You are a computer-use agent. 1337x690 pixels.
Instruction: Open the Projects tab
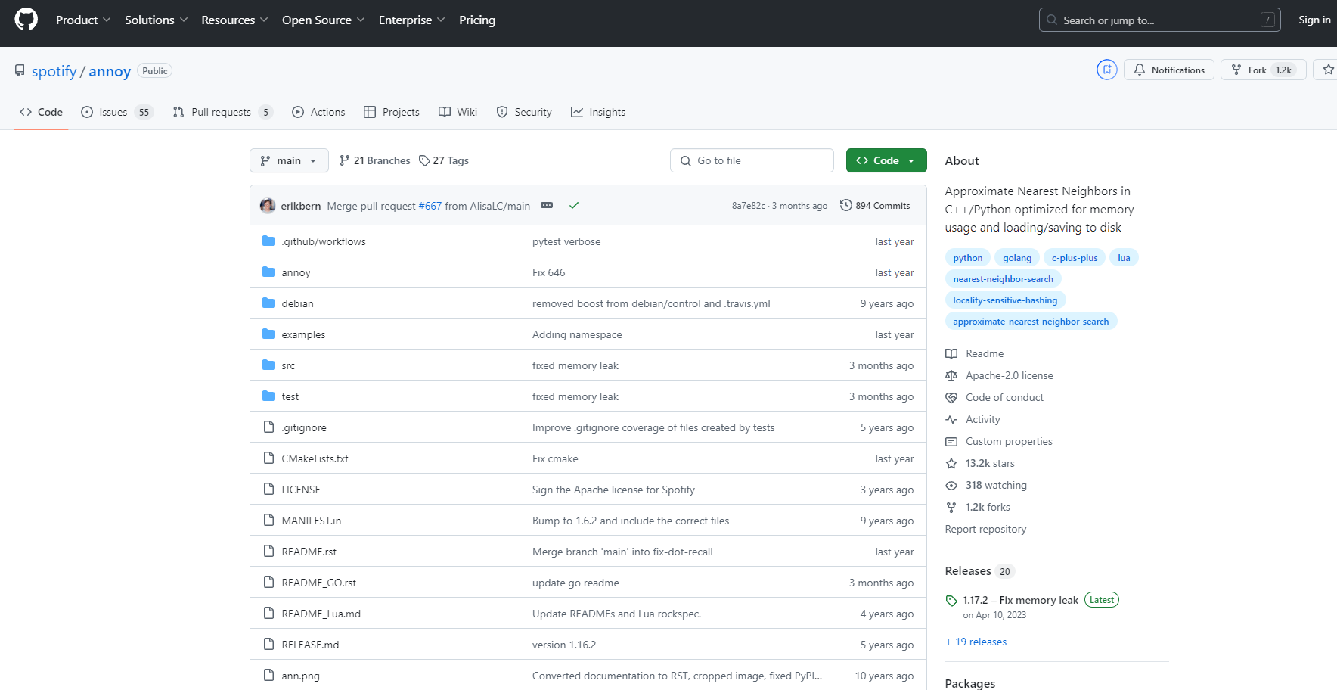coord(392,112)
